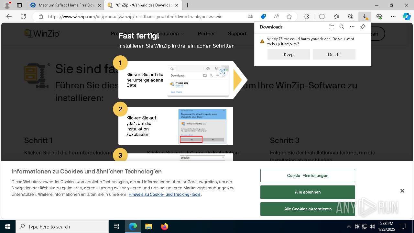414x233 pixels.
Task: Add this page to favorites
Action: coord(289,17)
